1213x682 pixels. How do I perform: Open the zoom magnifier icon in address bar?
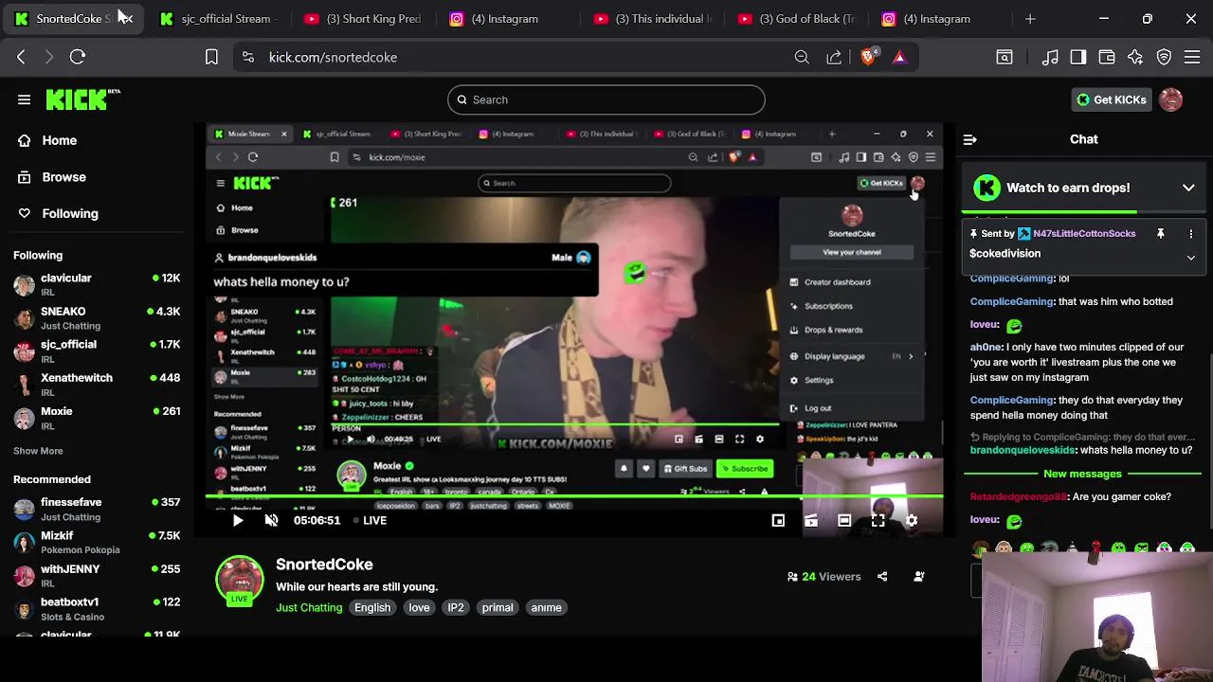click(x=802, y=57)
